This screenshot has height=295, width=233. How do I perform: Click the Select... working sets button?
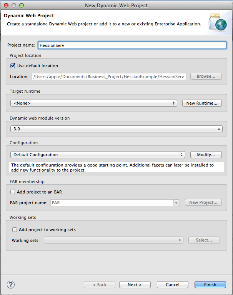(x=204, y=240)
